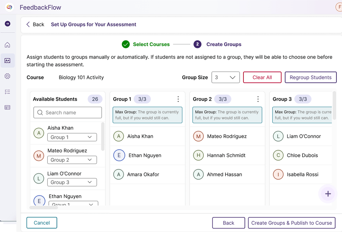Click the Clear All button
This screenshot has width=342, height=232.
[262, 77]
